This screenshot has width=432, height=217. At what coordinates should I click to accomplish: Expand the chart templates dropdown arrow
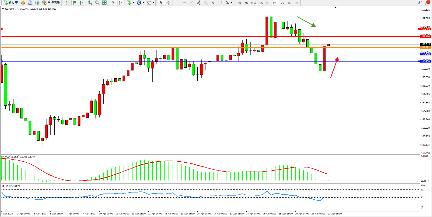pyautogui.click(x=153, y=3)
